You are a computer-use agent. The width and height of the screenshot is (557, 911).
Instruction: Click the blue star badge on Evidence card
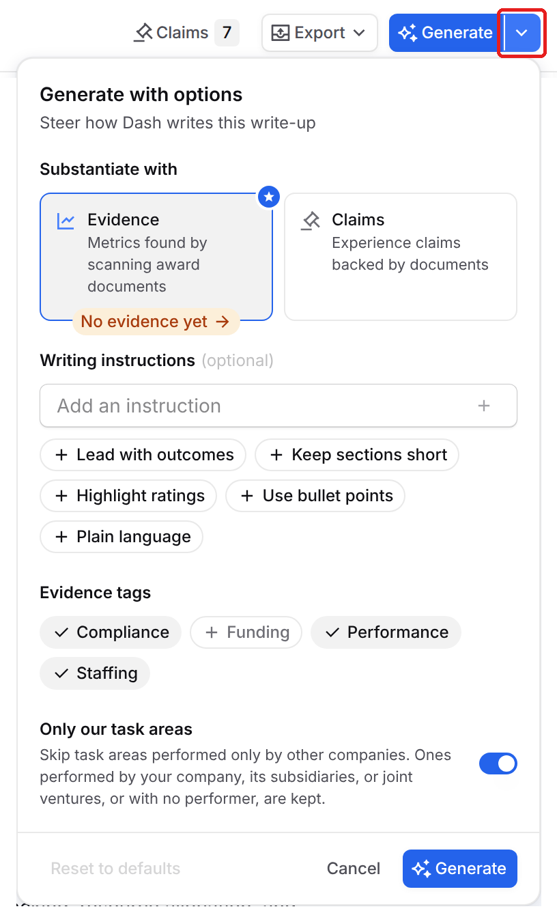coord(269,197)
